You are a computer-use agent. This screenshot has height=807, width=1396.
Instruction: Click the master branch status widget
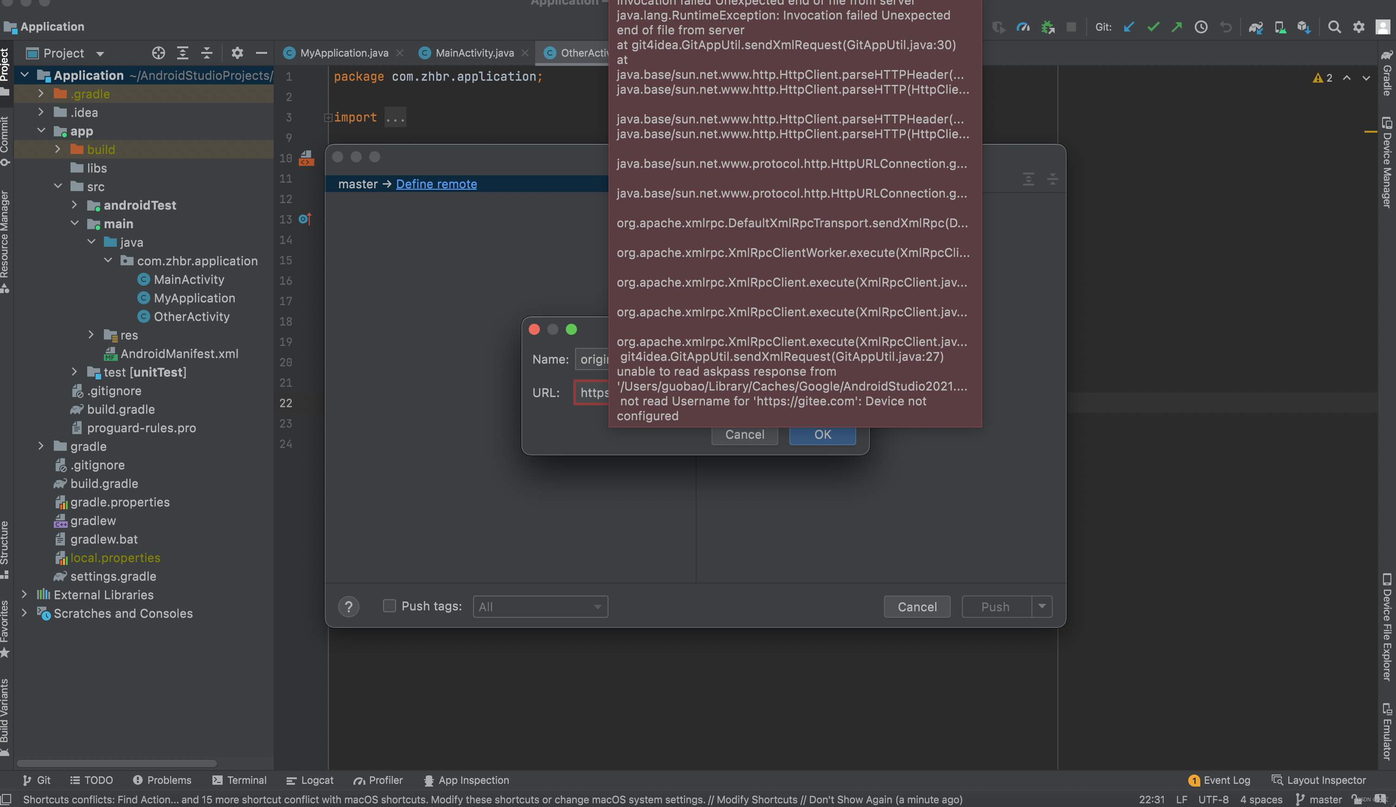1319,799
